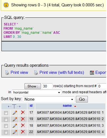
Task: Click the Go button
Action: pyautogui.click(x=82, y=99)
